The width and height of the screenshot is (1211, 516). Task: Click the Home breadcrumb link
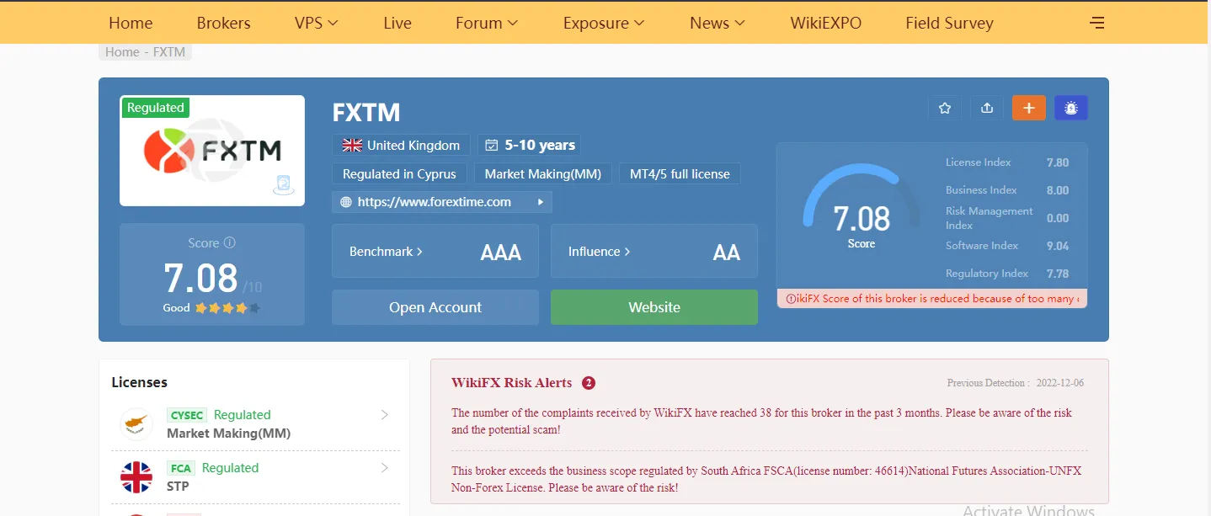122,52
